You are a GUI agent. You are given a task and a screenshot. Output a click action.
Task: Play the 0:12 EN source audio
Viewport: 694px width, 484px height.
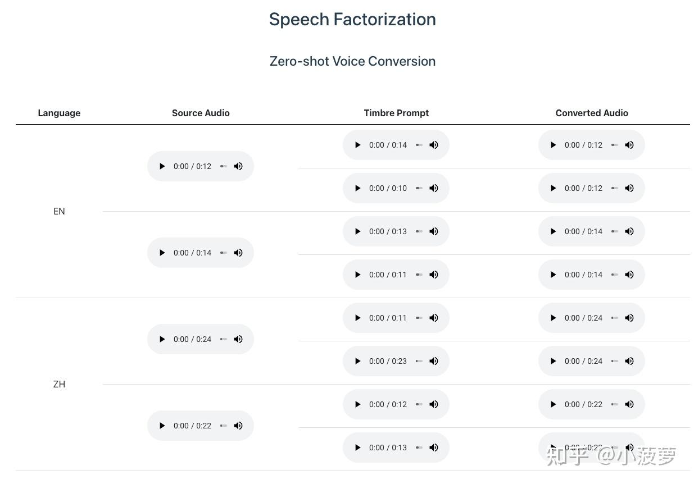(162, 166)
